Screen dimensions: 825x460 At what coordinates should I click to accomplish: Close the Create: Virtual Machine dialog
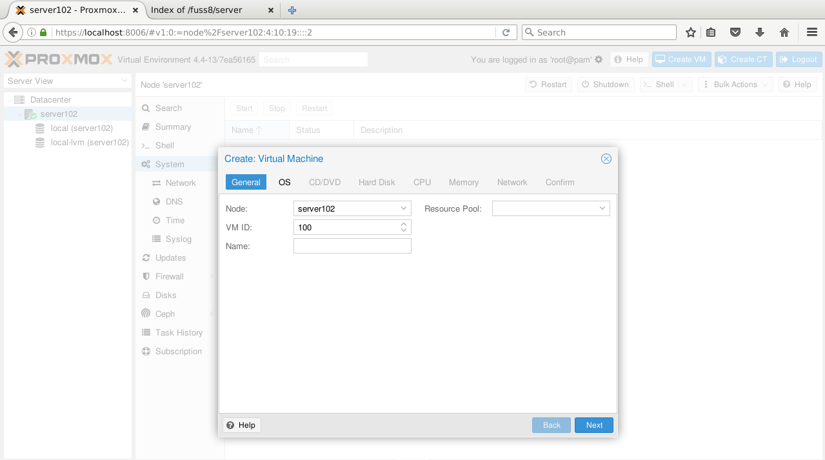(606, 159)
